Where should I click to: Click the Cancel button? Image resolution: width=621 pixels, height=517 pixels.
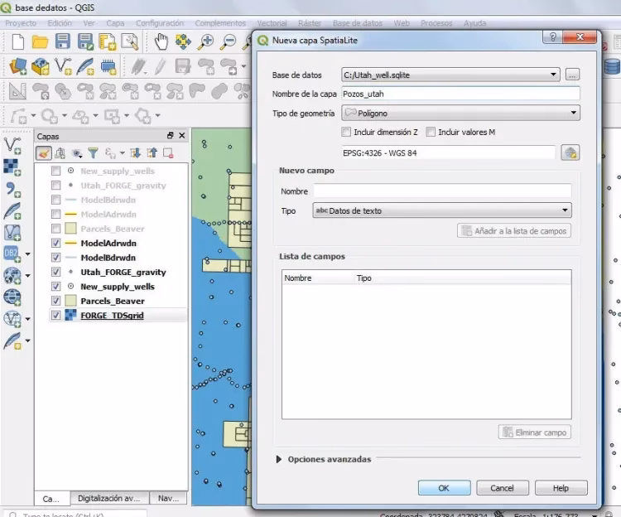click(503, 488)
